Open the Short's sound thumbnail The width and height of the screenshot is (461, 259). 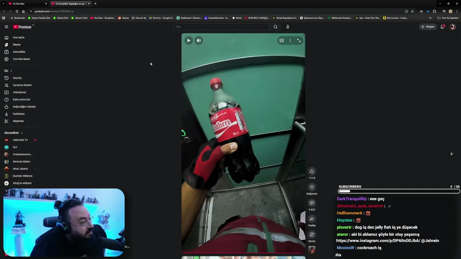coord(312,249)
